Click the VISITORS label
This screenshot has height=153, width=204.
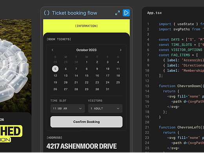95,101
